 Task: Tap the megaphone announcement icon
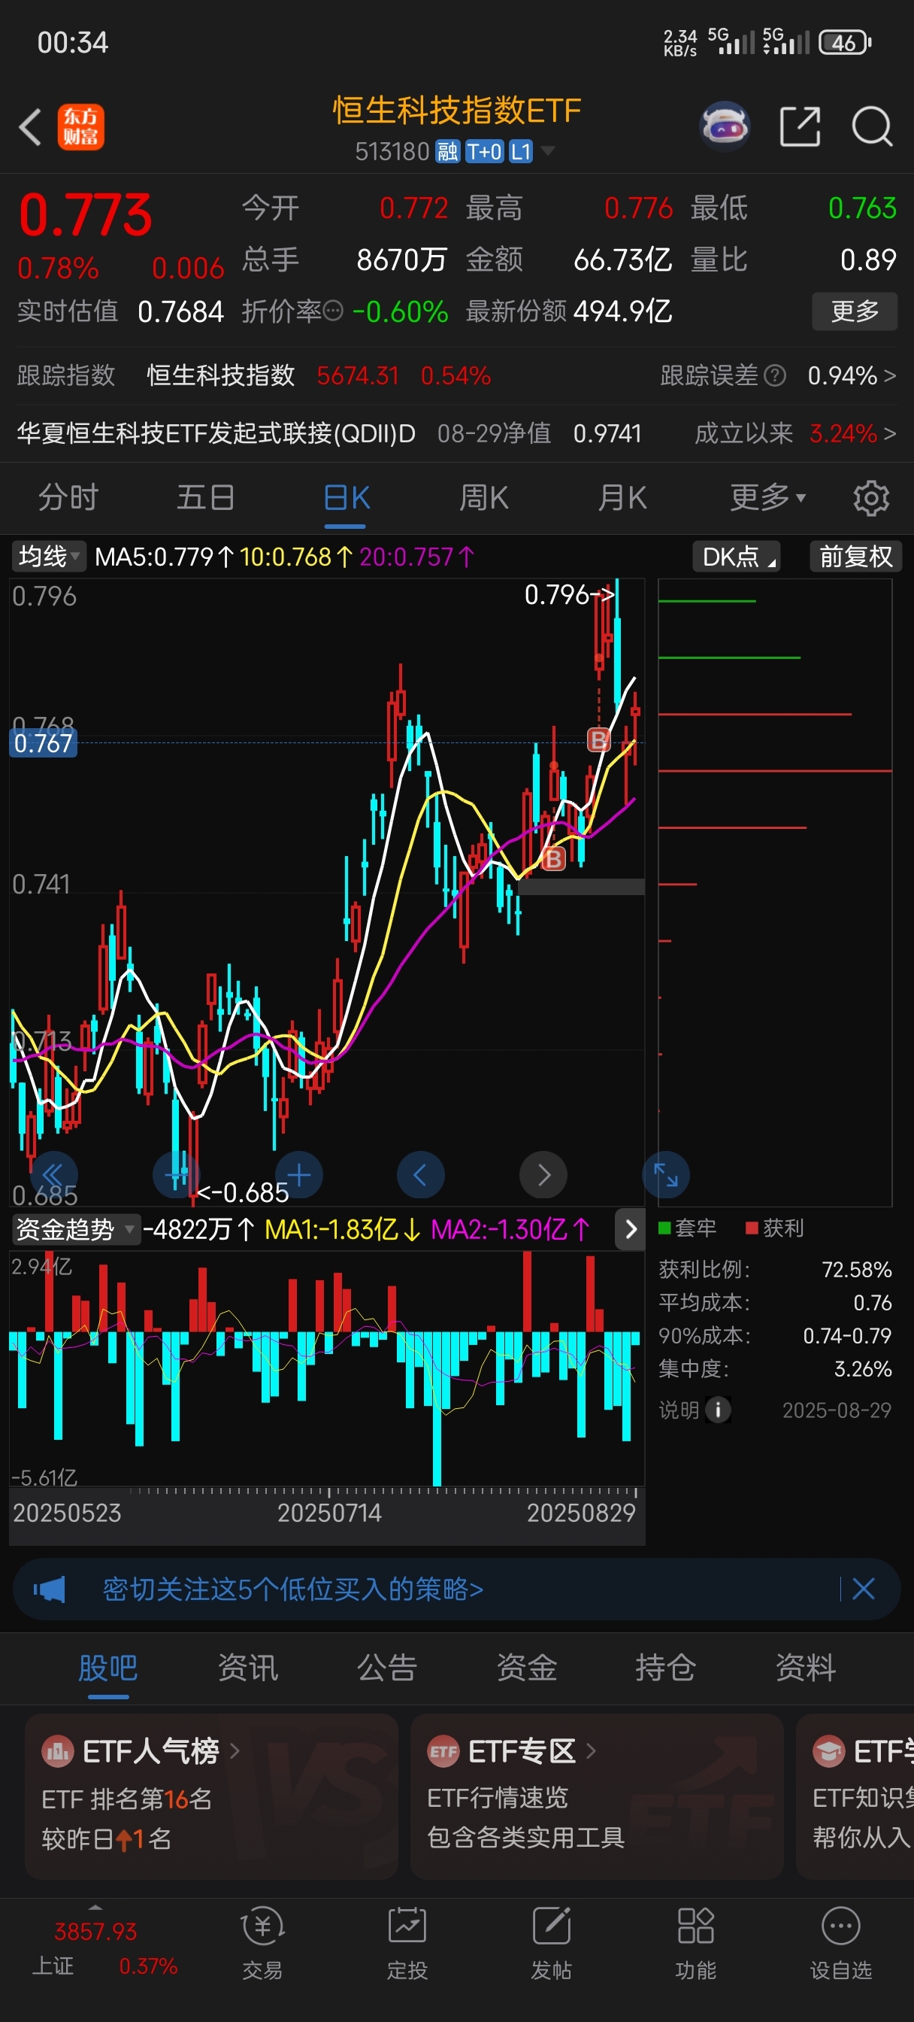[50, 1589]
